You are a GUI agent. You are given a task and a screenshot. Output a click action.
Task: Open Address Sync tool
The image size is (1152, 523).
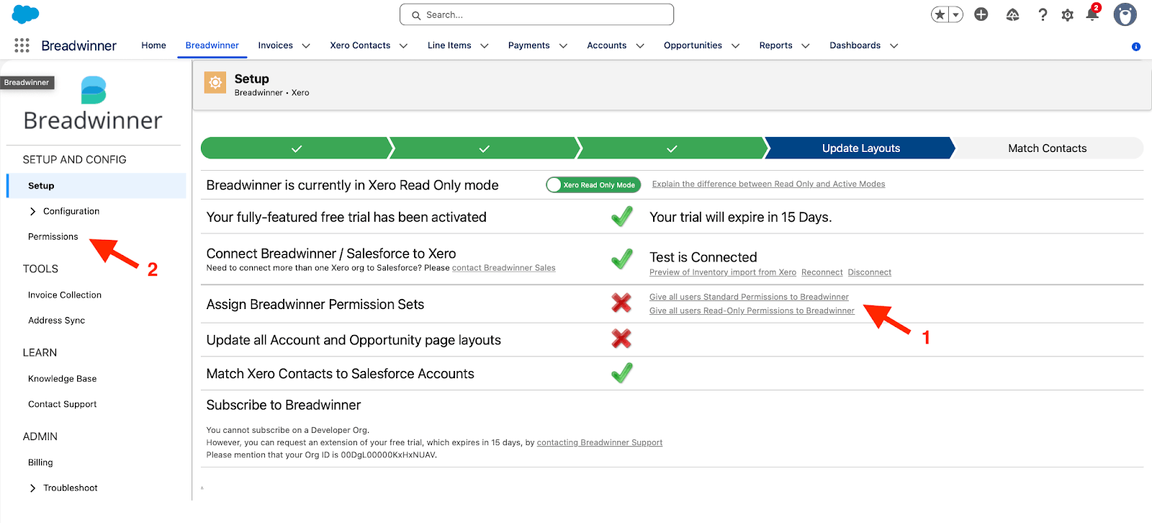click(x=56, y=321)
